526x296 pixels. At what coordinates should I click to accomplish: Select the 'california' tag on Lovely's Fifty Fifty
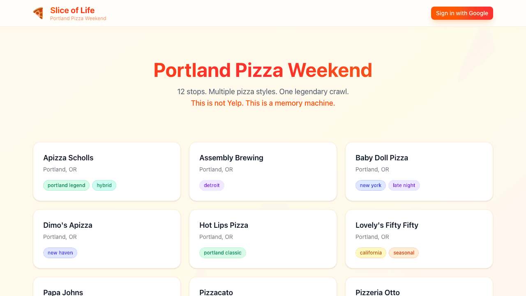point(371,253)
